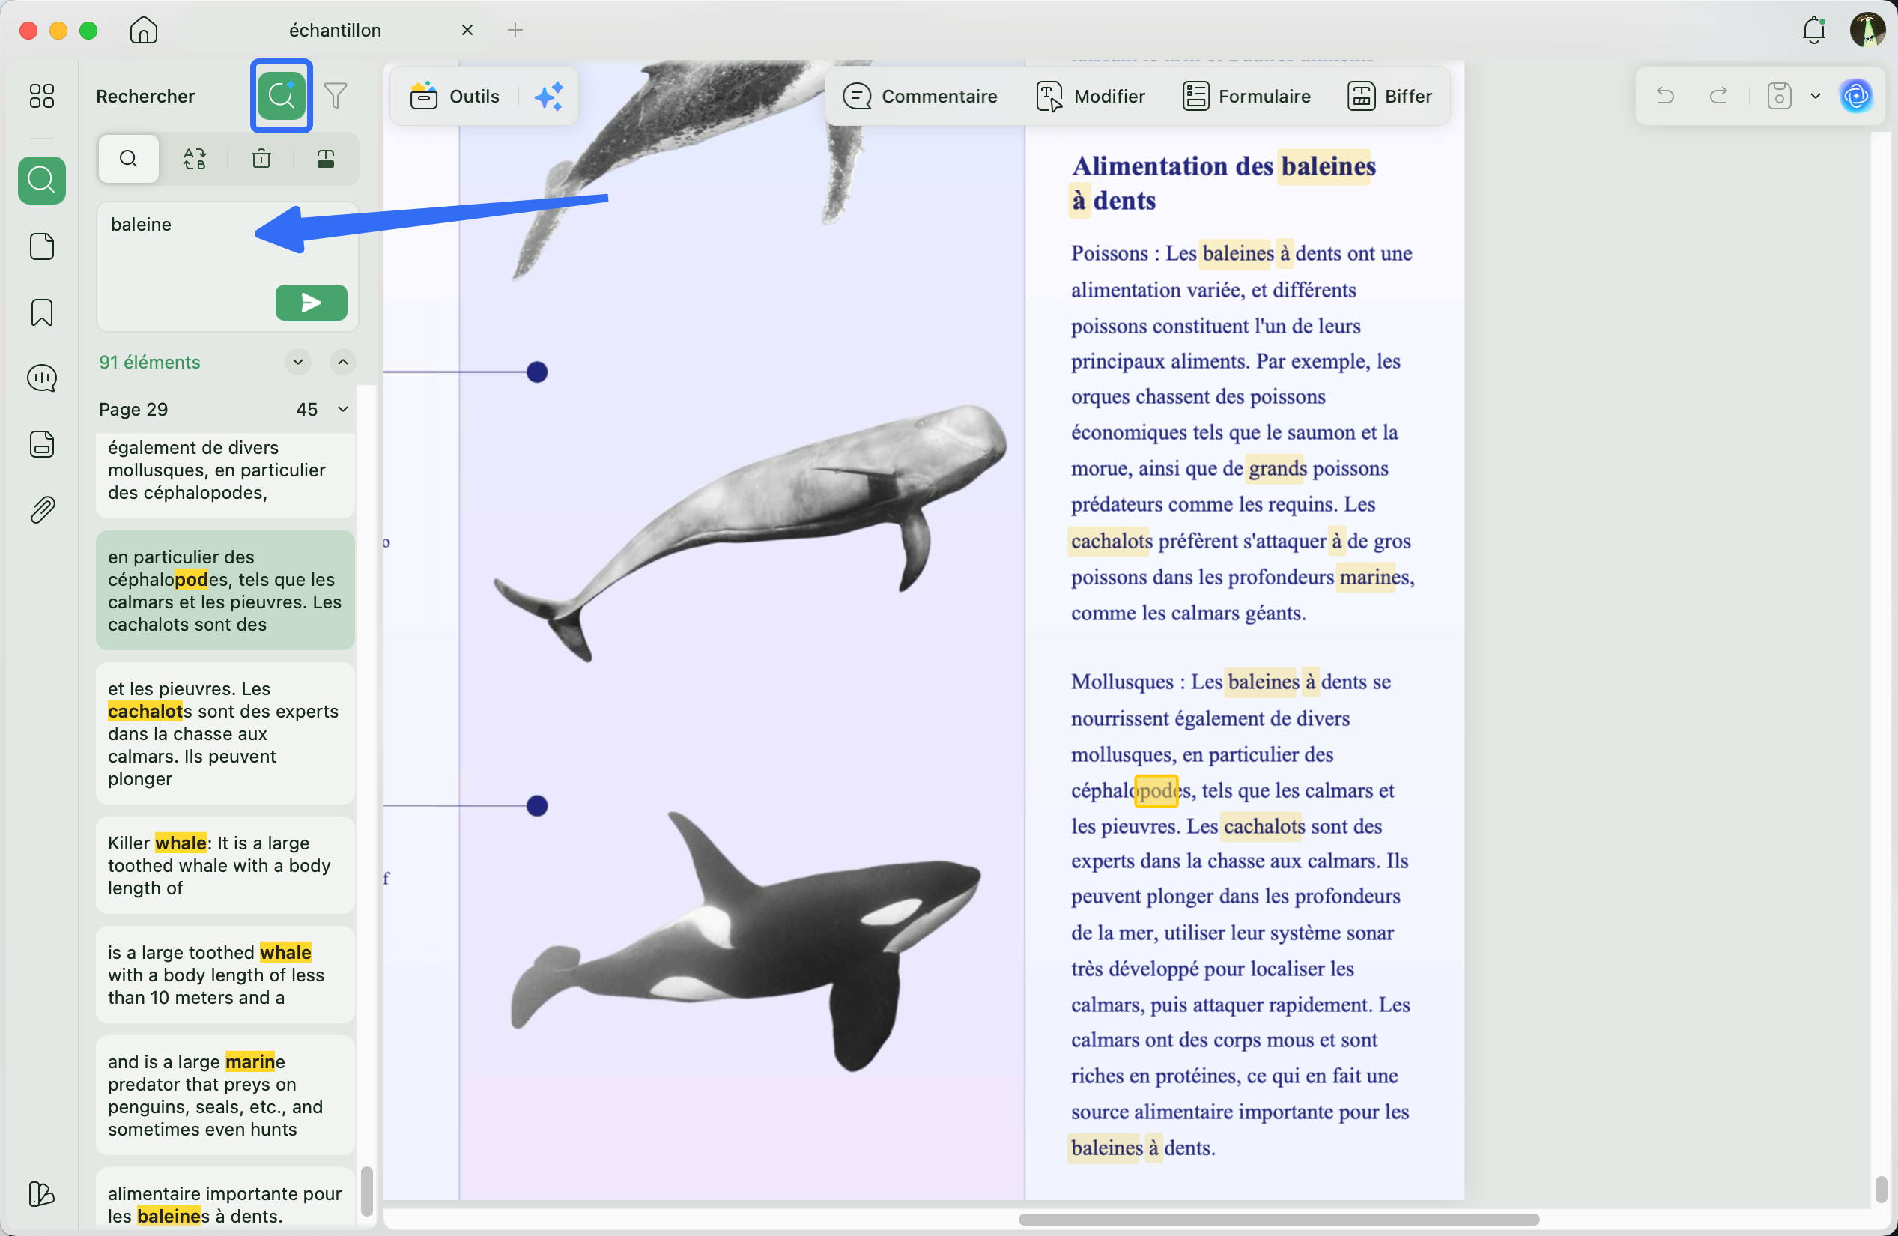1898x1236 pixels.
Task: Click the AI smart search icon
Action: tap(281, 96)
